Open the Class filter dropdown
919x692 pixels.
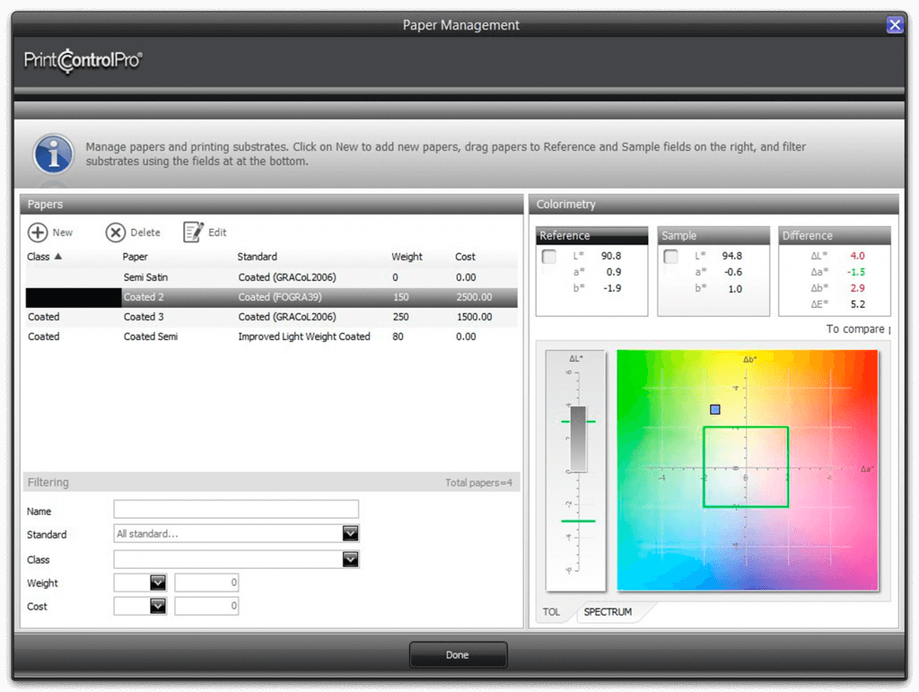350,559
